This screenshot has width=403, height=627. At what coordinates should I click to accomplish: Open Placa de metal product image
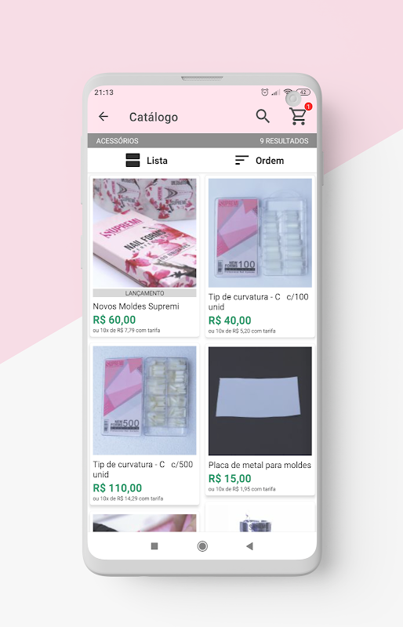pyautogui.click(x=260, y=400)
